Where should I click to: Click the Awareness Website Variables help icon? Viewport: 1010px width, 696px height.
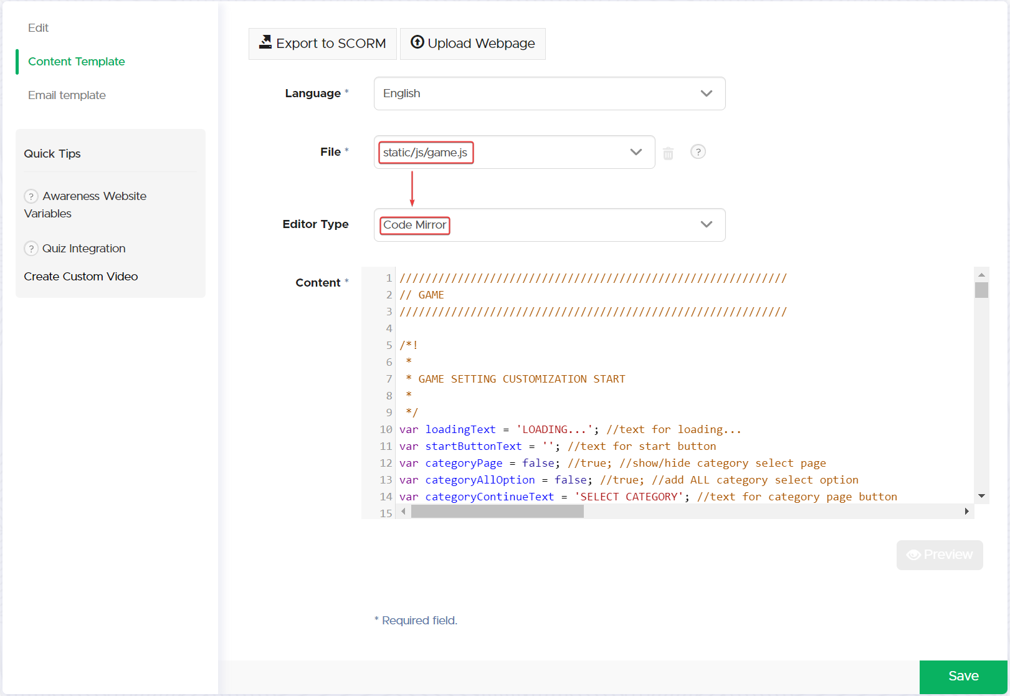[x=31, y=196]
